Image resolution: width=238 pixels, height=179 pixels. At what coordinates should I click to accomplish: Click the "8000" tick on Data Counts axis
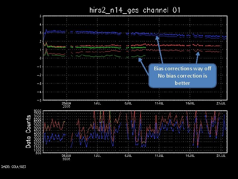[x=37, y=111]
